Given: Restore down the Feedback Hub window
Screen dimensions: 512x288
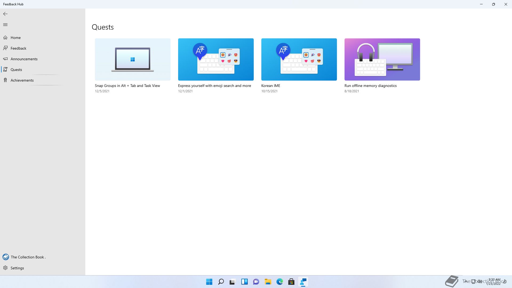Looking at the screenshot, I should pyautogui.click(x=494, y=4).
